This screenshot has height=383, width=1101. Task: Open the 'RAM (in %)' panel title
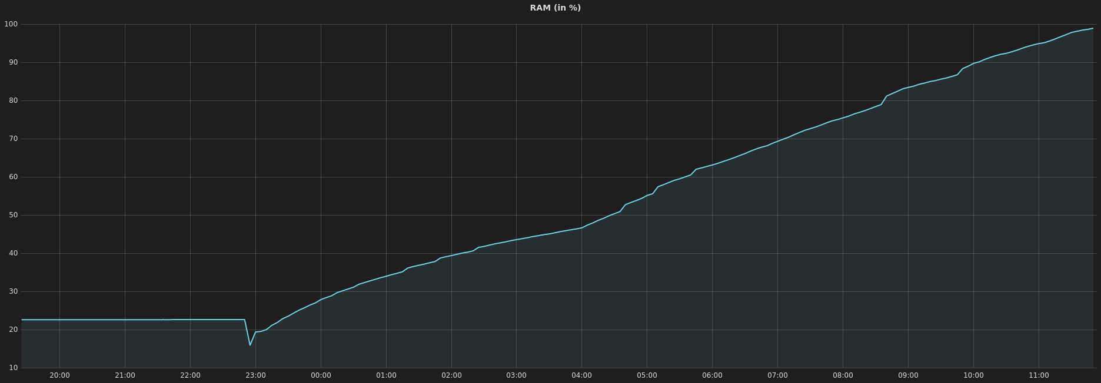coord(555,8)
